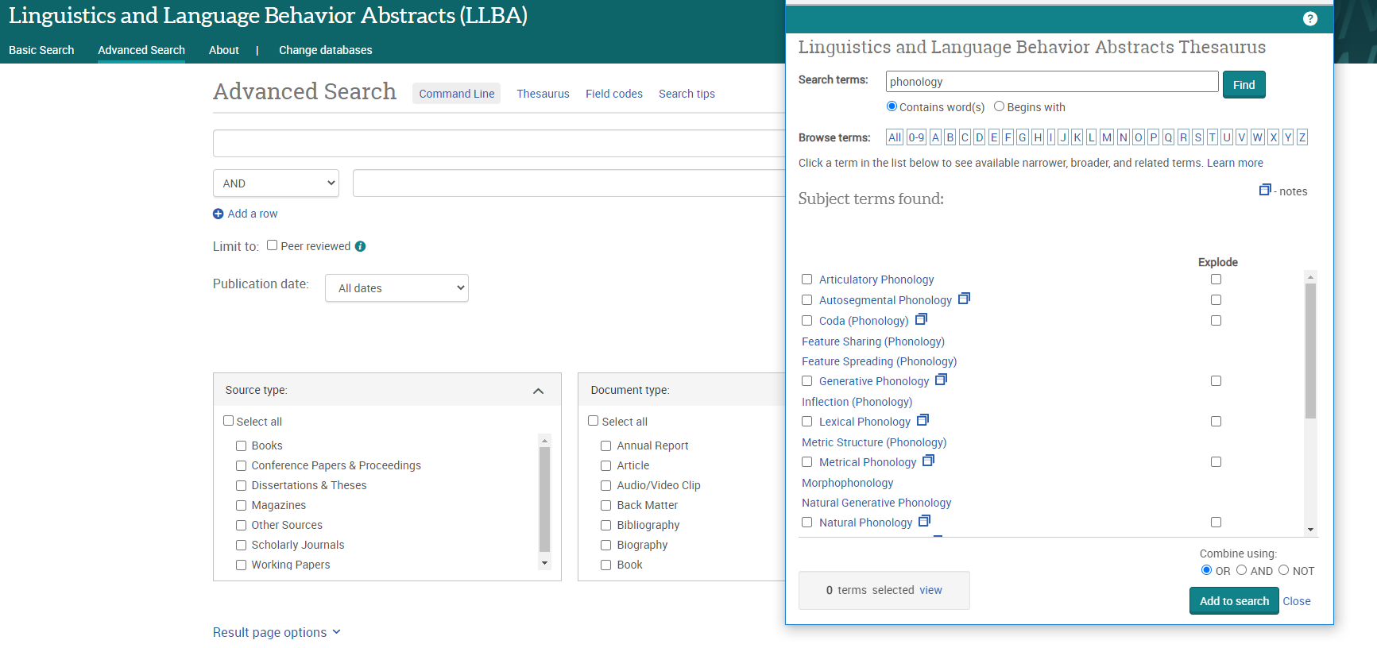
Task: Collapse the Source type panel chevron
Action: click(x=538, y=391)
